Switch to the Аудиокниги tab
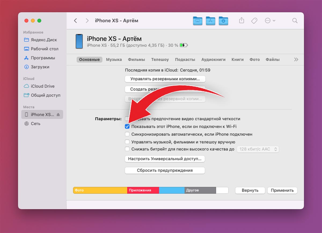The width and height of the screenshot is (322, 233). tap(213, 60)
